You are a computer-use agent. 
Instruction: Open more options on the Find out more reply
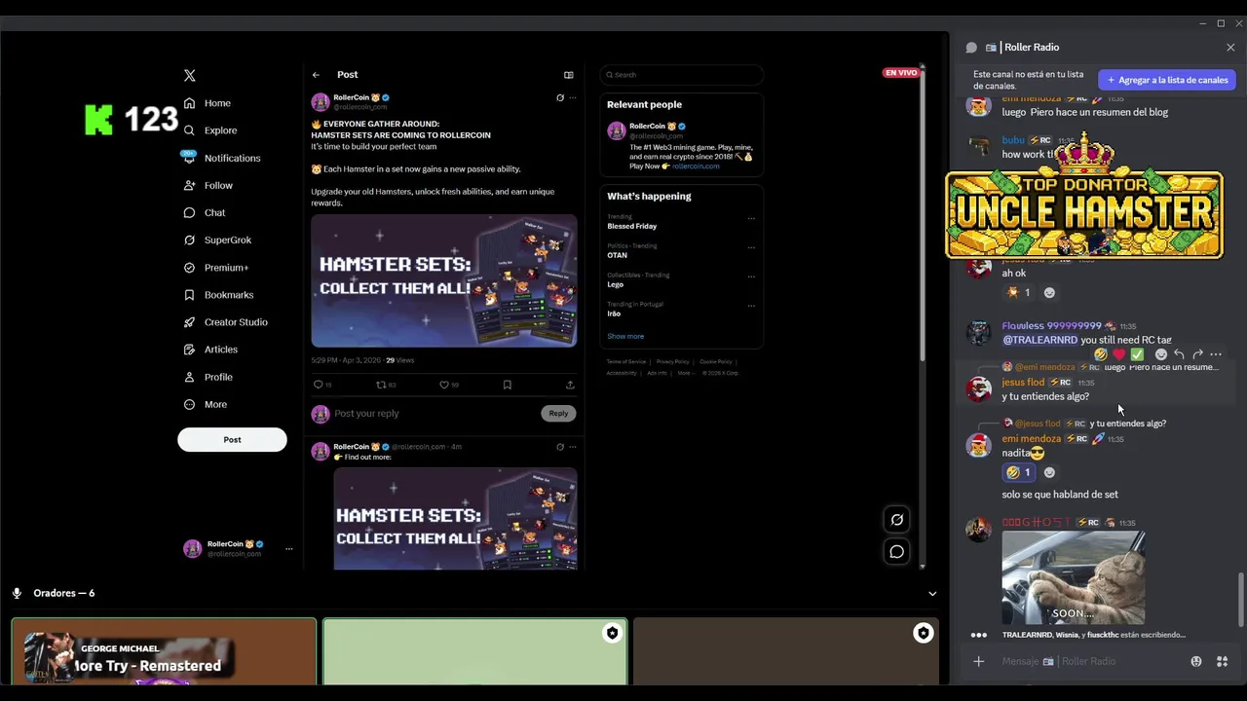click(x=573, y=447)
